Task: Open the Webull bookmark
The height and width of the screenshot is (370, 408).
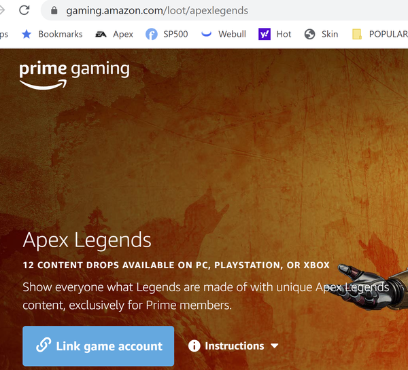Action: point(223,34)
